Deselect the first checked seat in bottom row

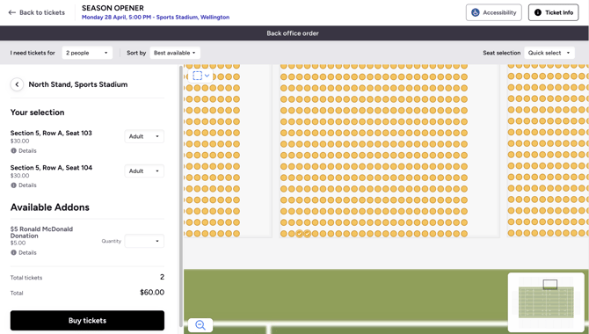pyautogui.click(x=300, y=234)
